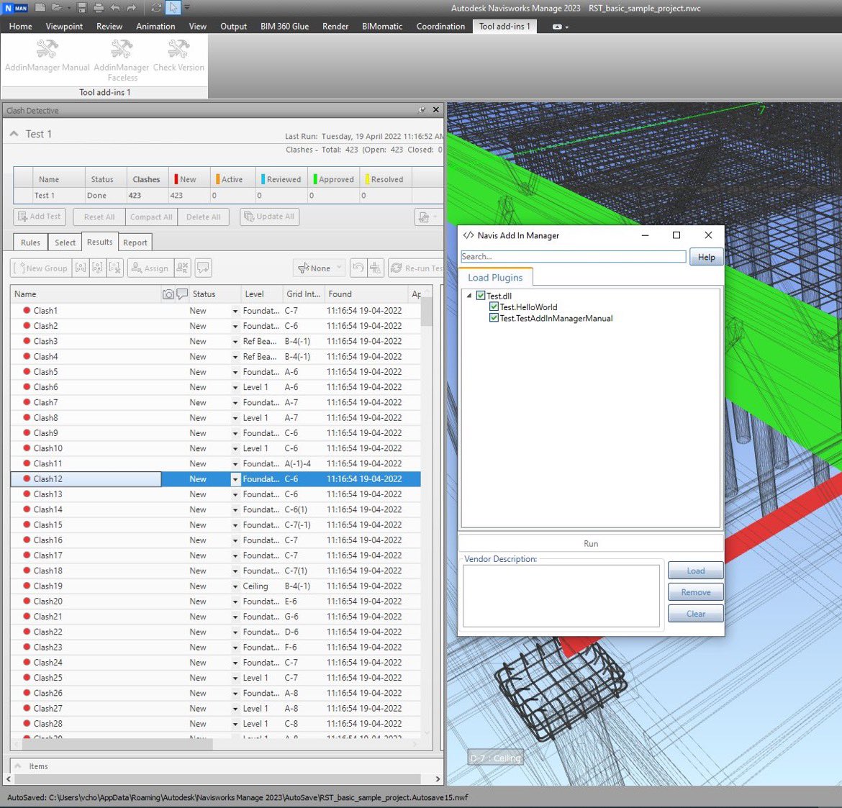This screenshot has height=808, width=842.
Task: Click the Group selected clashes icon
Action: coord(81,268)
